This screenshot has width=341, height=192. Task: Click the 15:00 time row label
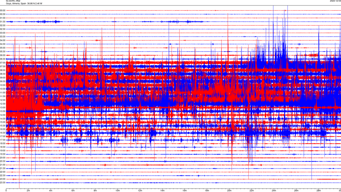pyautogui.click(x=3, y=122)
